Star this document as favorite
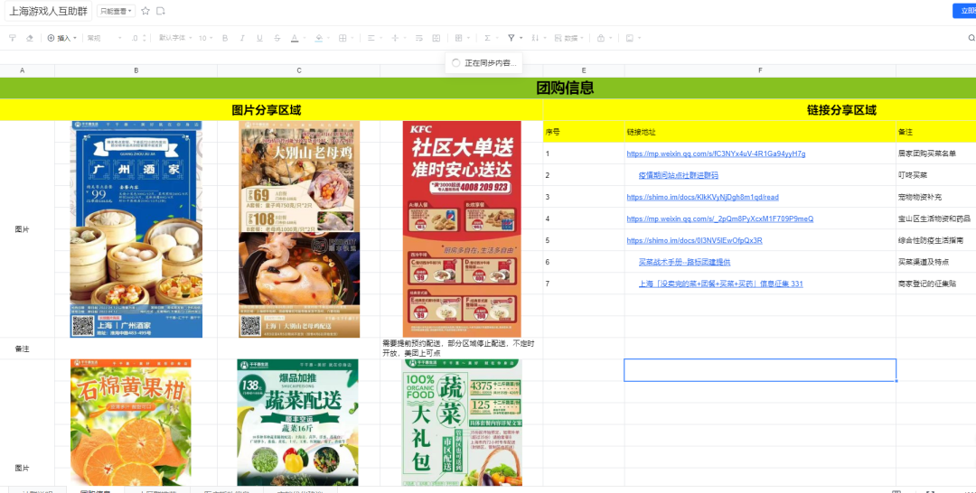This screenshot has width=976, height=493. tap(145, 11)
